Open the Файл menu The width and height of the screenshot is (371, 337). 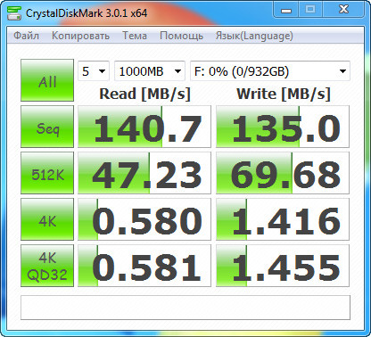(26, 36)
